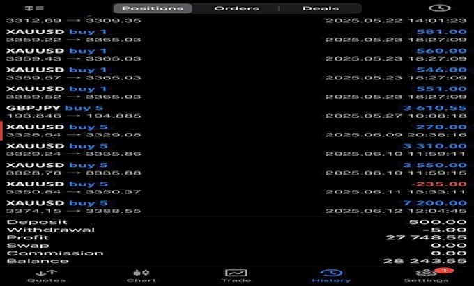The image size is (474, 286).
Task: Select the GBPJPY buy 5 position
Action: coord(236,111)
